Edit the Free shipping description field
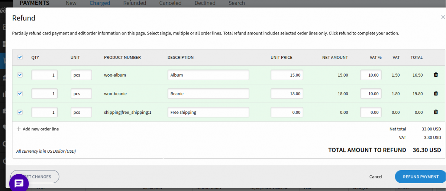This screenshot has width=446, height=191. pyautogui.click(x=208, y=112)
